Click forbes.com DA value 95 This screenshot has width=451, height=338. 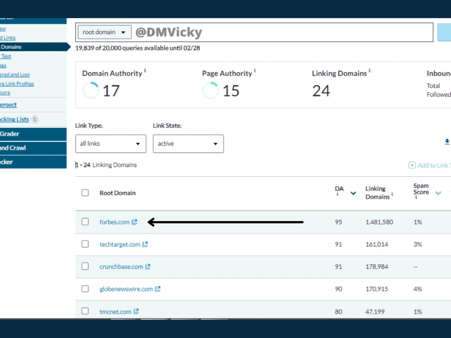(338, 222)
